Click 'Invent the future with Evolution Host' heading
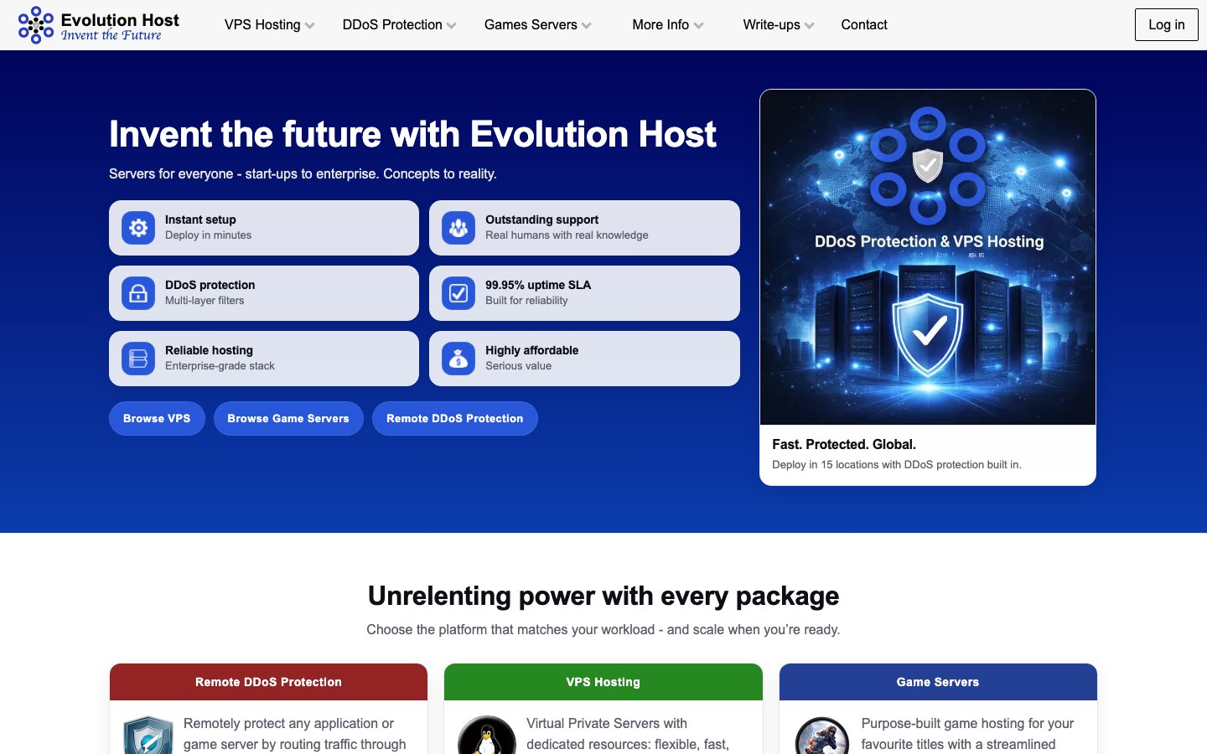 coord(412,134)
